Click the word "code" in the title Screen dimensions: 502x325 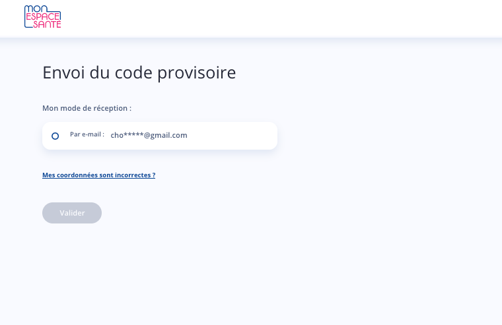133,73
